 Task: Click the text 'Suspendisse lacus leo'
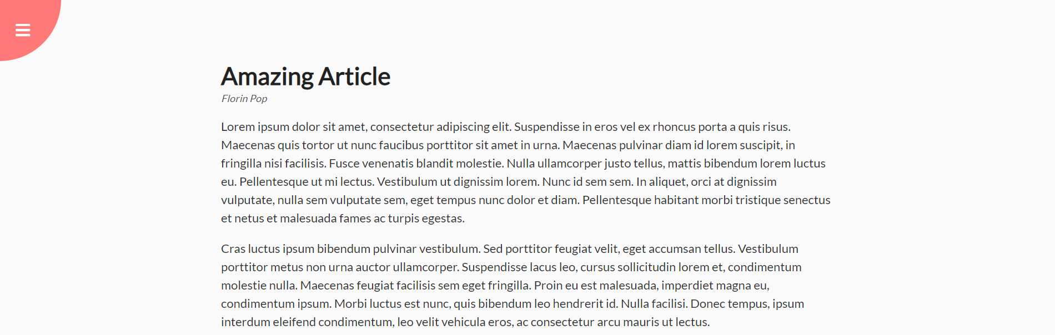tap(519, 267)
